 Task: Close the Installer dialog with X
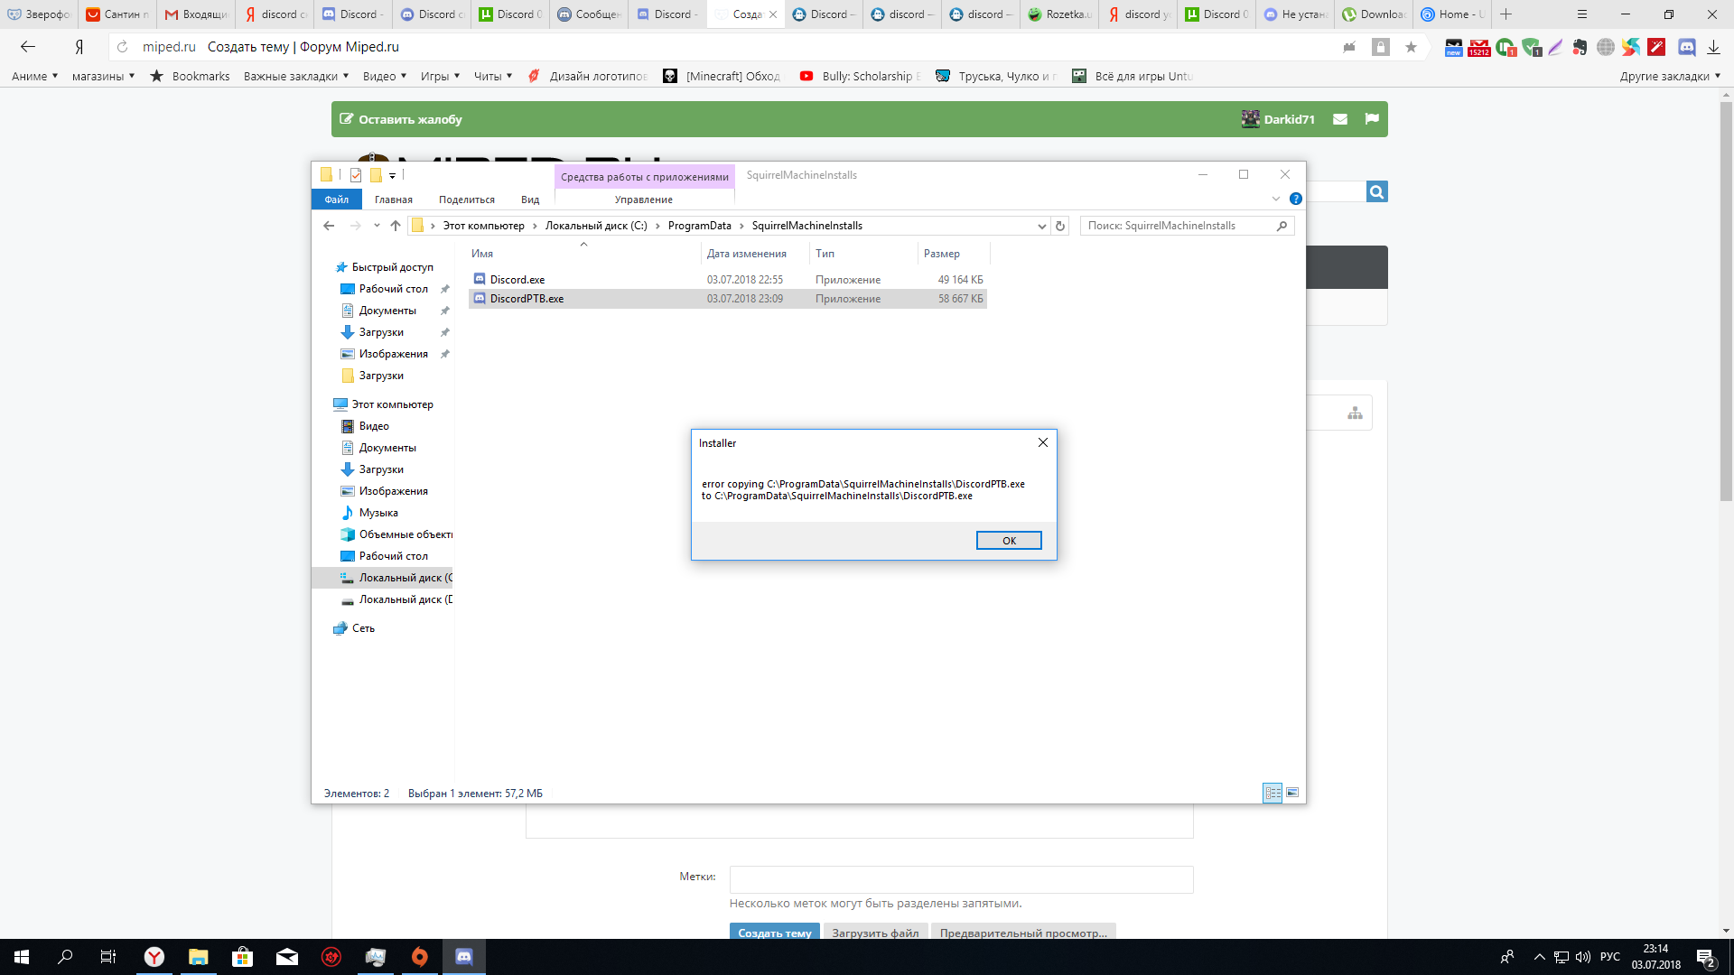tap(1043, 442)
